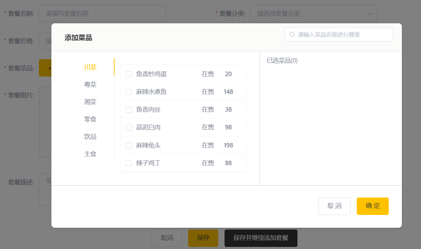Click the 确定 button in dialog
This screenshot has height=249, width=421.
(373, 206)
